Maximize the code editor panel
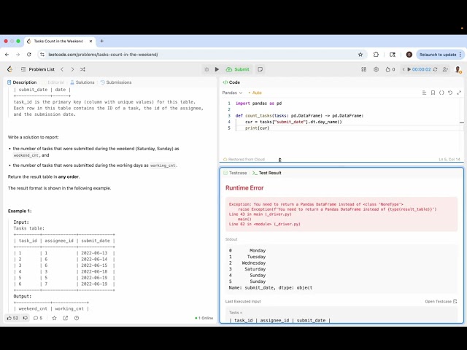The image size is (467, 350). [x=458, y=93]
